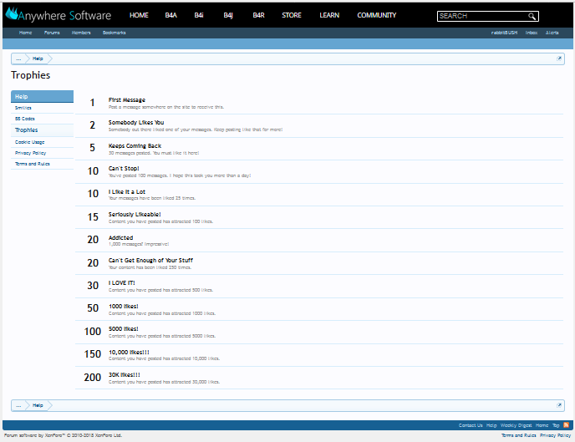Open the HOME menu item
The height and width of the screenshot is (442, 575).
click(x=139, y=15)
